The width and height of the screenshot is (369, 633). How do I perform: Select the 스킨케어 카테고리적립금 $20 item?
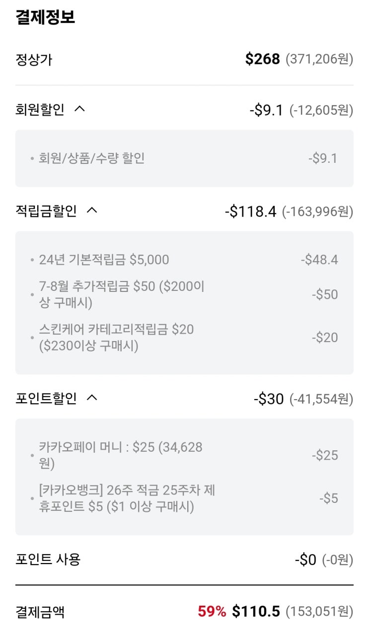pyautogui.click(x=116, y=337)
